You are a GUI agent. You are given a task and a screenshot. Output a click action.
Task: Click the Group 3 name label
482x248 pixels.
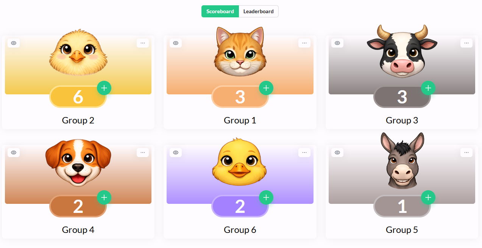pos(402,120)
